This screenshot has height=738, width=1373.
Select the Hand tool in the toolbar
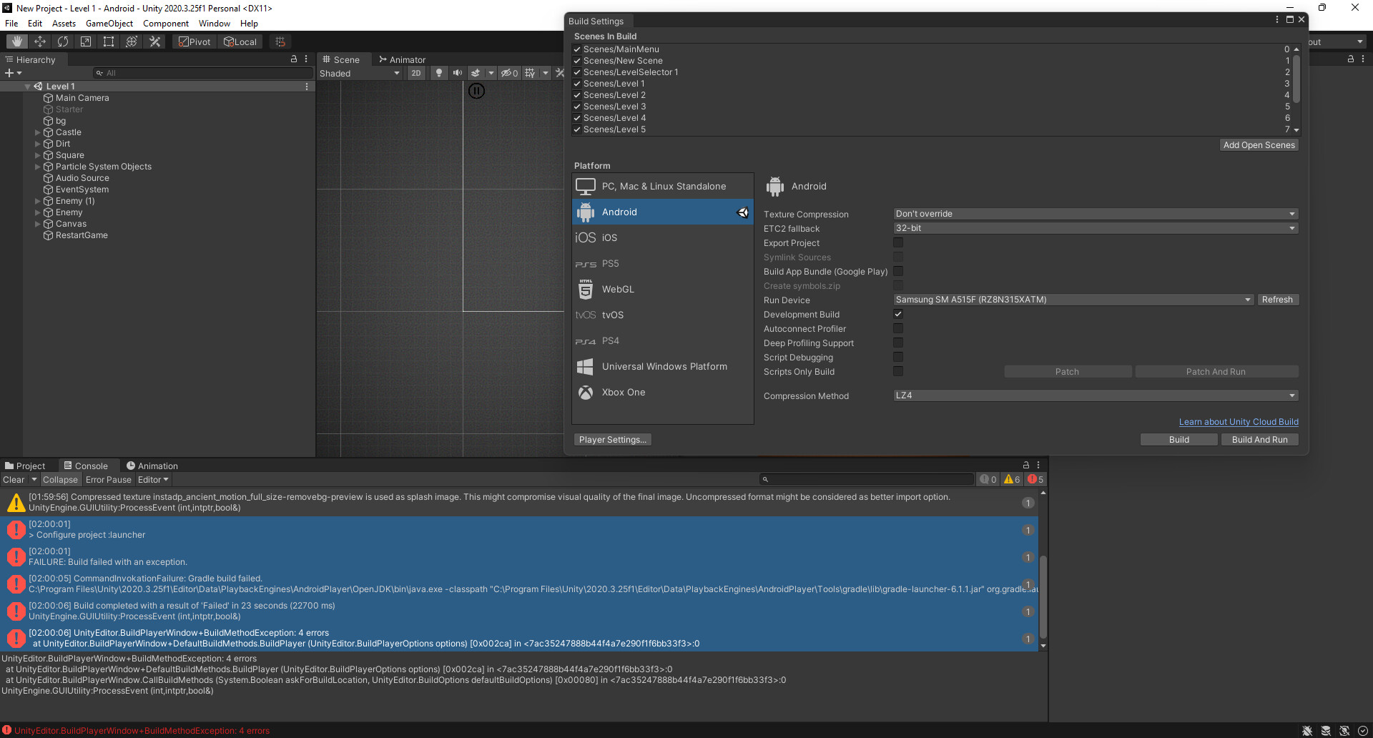pos(16,41)
